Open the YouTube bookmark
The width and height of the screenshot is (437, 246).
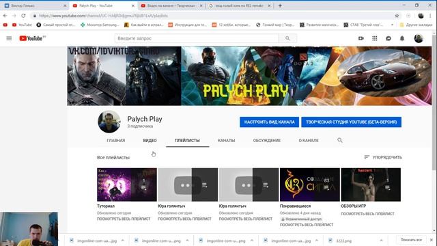click(x=23, y=25)
